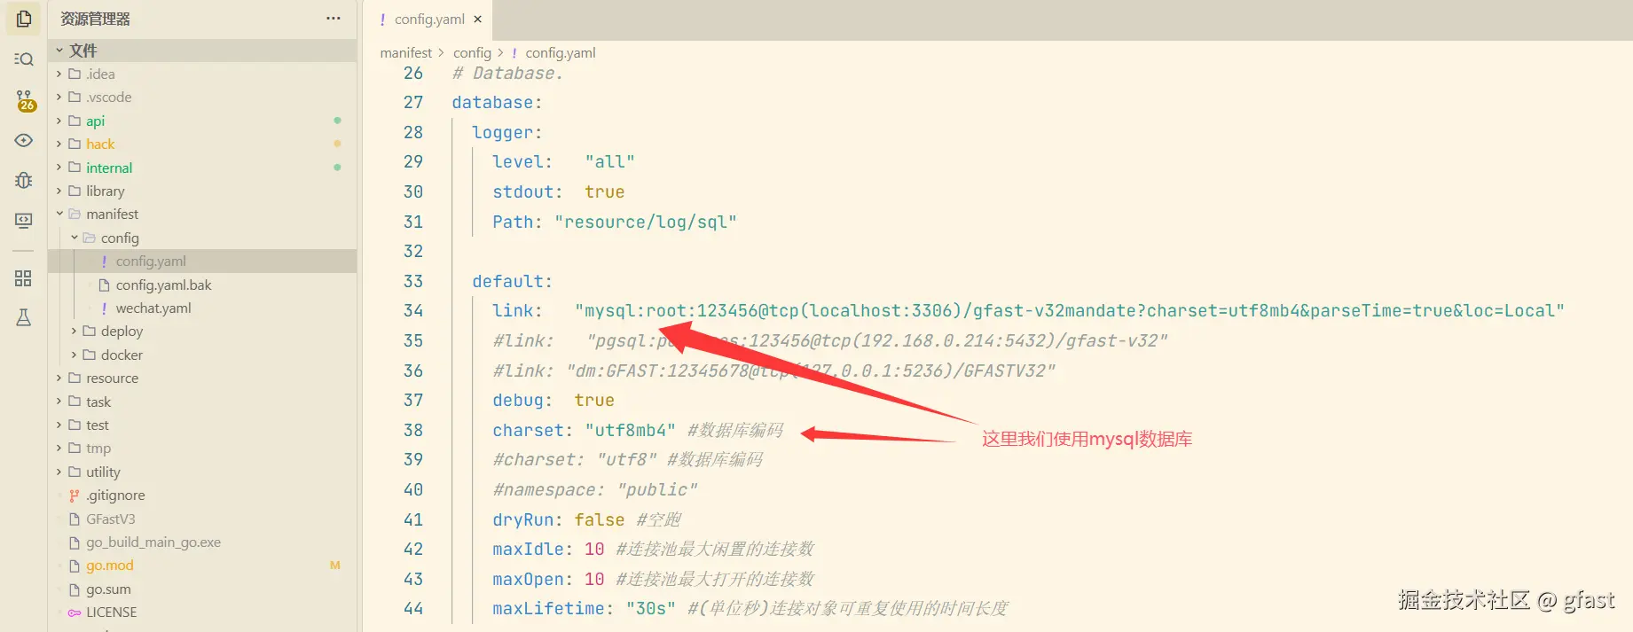This screenshot has height=632, width=1633.
Task: Click the 'logger:' key on line 28
Action: tap(507, 132)
